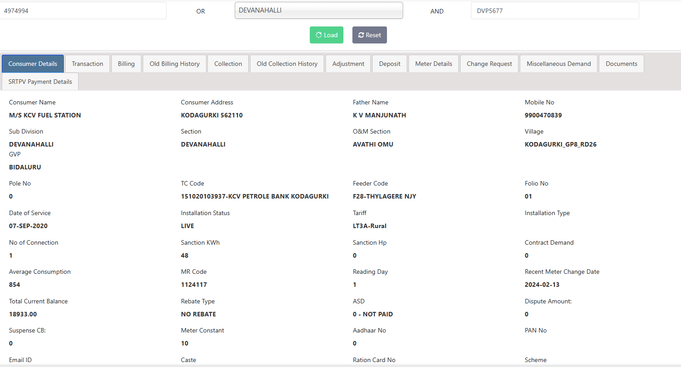
Task: View the Old Billing History tab
Action: 175,64
